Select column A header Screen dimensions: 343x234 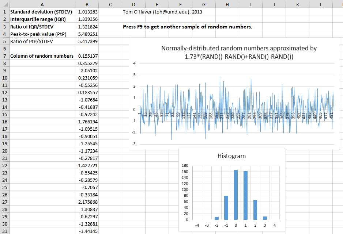click(x=42, y=4)
